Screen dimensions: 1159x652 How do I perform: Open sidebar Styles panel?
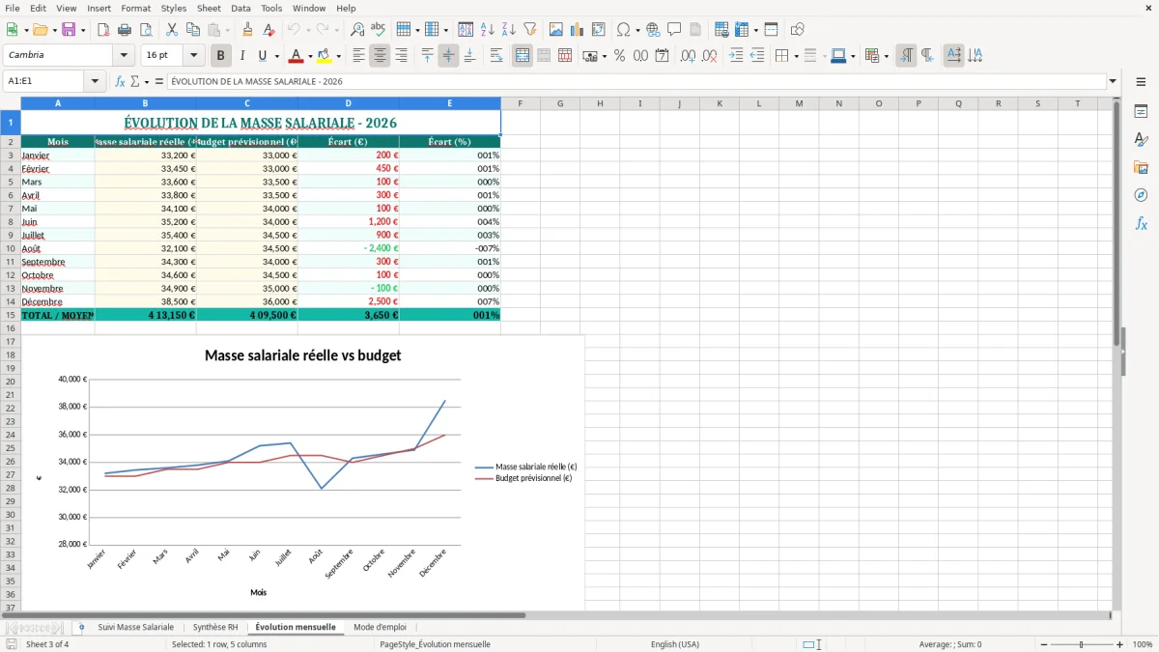(x=1141, y=140)
